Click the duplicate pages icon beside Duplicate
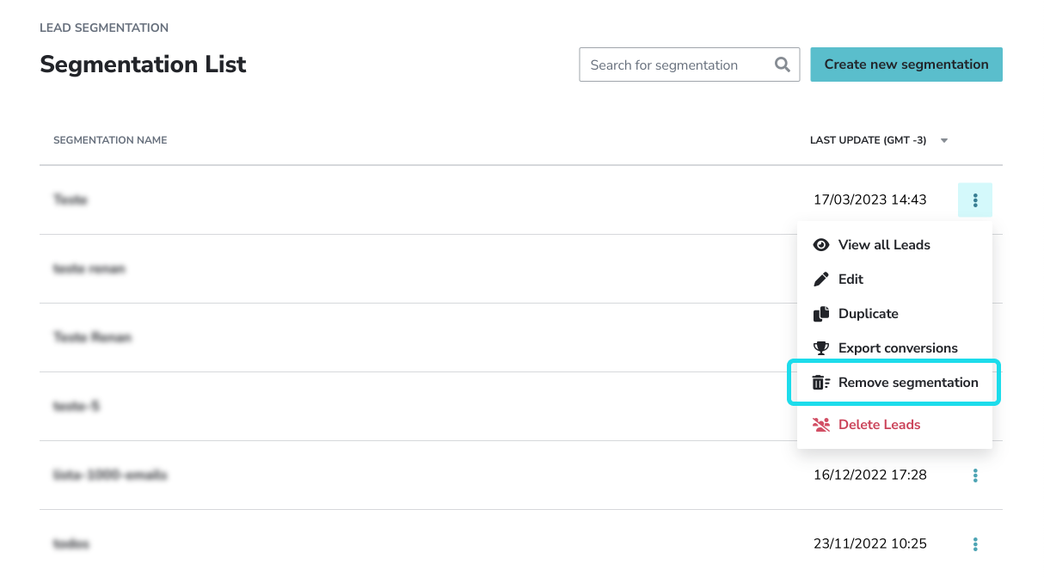Viewport: 1044px width, 577px height. pyautogui.click(x=821, y=313)
